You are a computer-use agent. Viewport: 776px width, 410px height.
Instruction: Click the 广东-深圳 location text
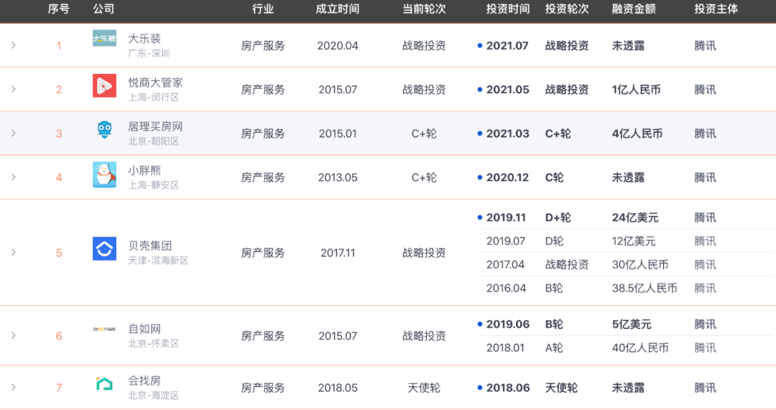[x=149, y=53]
